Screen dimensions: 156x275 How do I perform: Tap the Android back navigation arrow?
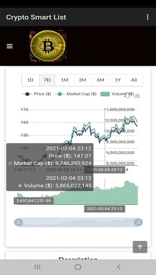119,267
